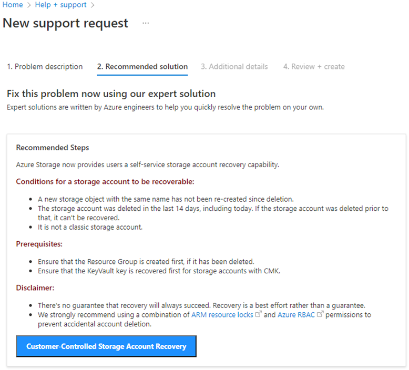Open ARM resource locks link
Image resolution: width=409 pixels, height=370 pixels.
point(222,315)
